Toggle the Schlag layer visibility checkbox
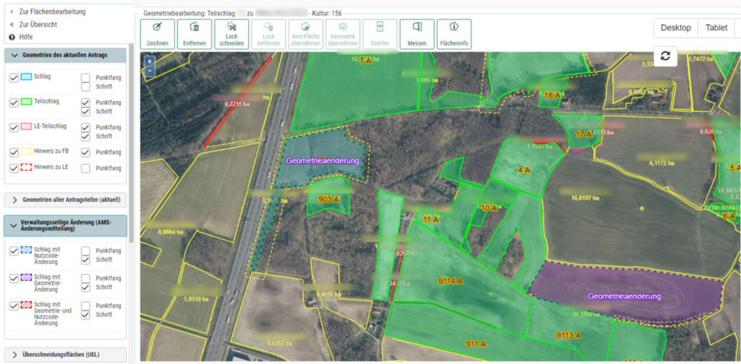Image resolution: width=741 pixels, height=364 pixels. [x=14, y=78]
